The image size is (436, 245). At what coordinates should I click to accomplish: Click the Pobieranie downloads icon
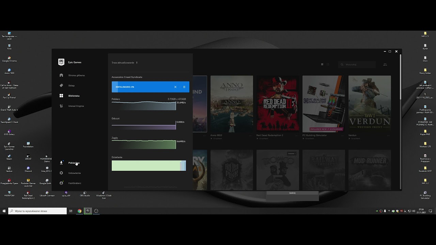[61, 163]
